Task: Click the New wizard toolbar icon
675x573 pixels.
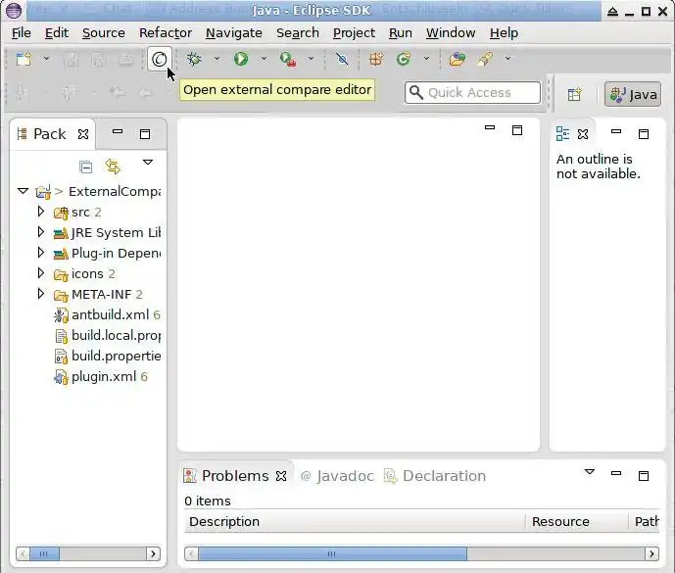Action: [24, 59]
